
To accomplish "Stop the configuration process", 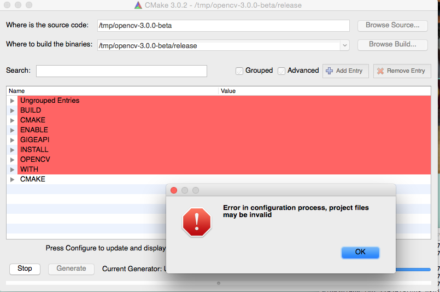I will coord(25,268).
